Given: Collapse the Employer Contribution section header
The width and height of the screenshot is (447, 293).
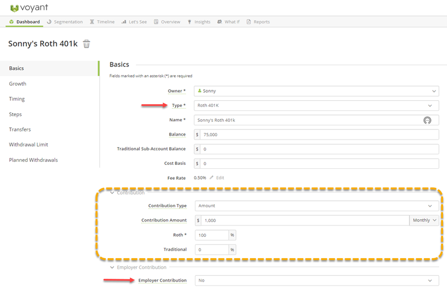Looking at the screenshot, I should [138, 267].
